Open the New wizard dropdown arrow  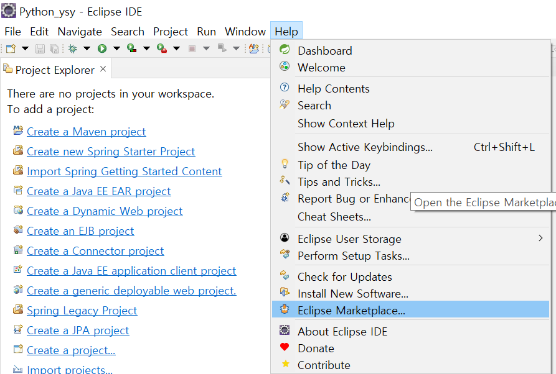[x=25, y=48]
